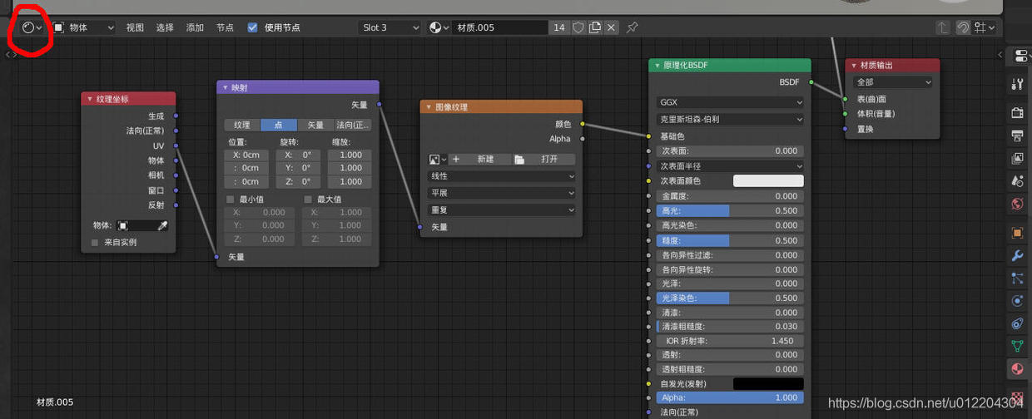Click the 高光 slider
The width and height of the screenshot is (1032, 419).
click(x=730, y=211)
